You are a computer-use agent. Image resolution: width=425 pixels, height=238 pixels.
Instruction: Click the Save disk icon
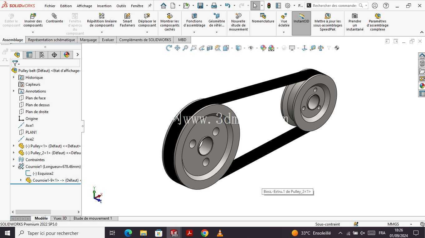click(x=200, y=6)
